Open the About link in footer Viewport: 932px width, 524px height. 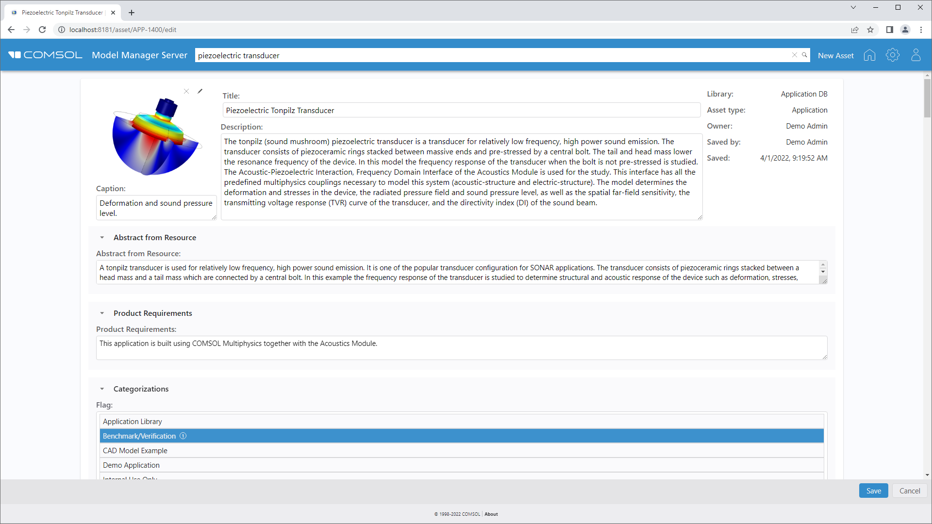click(x=491, y=514)
